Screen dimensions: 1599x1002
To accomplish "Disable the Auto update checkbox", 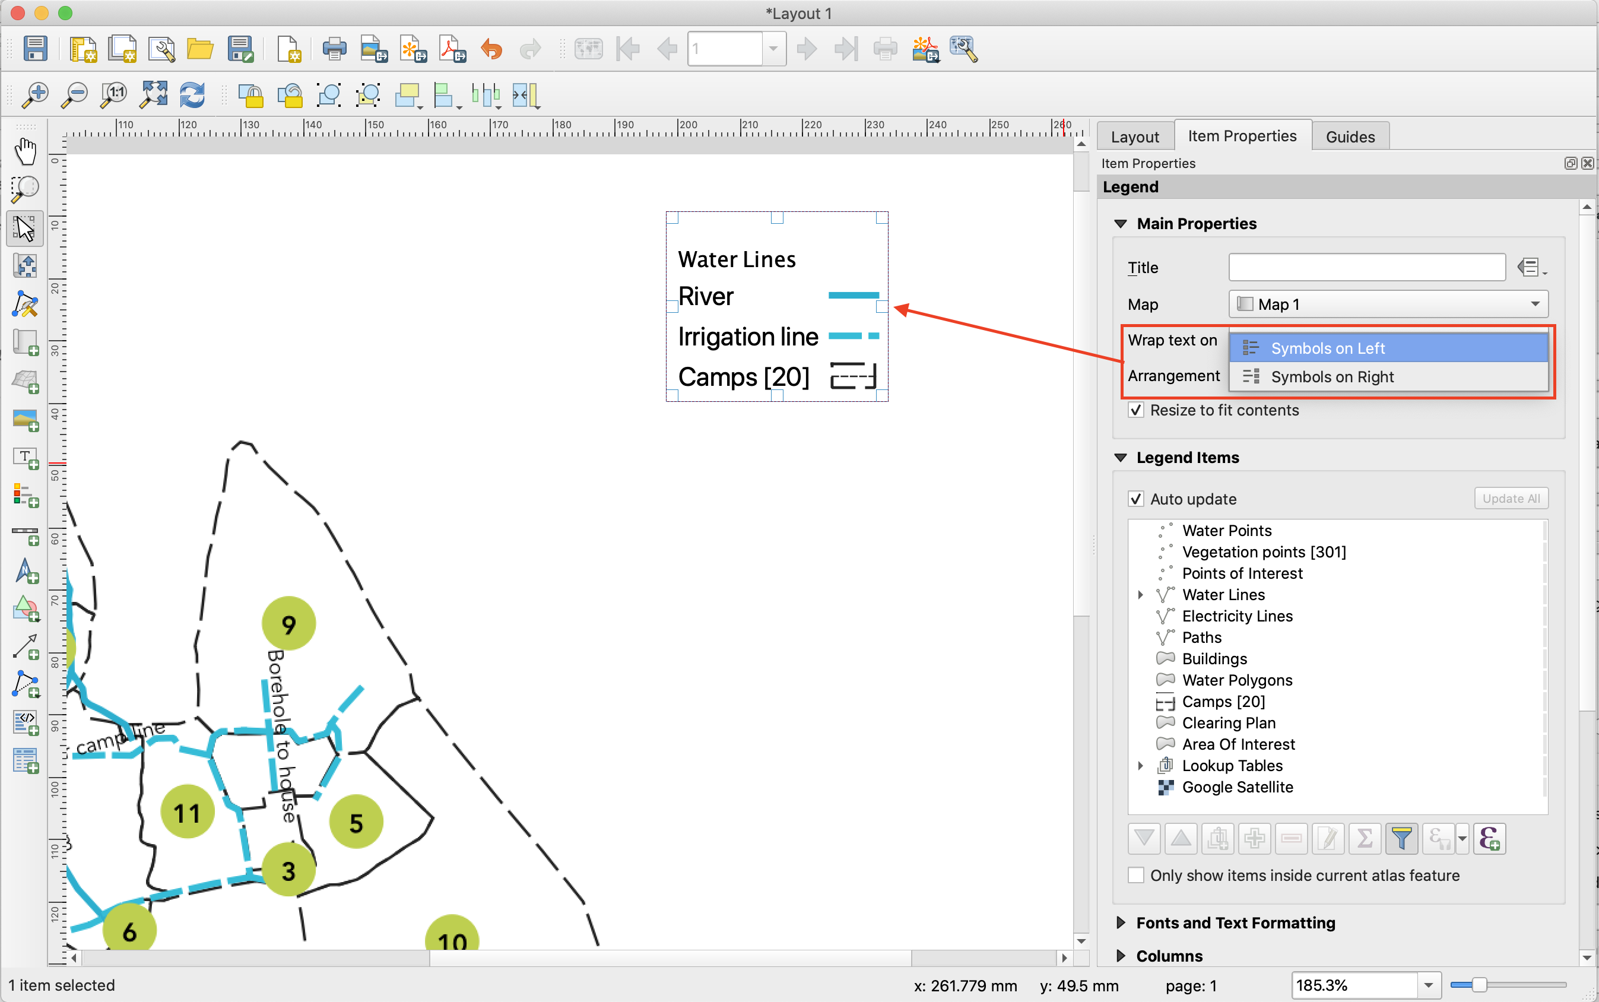I will point(1136,499).
